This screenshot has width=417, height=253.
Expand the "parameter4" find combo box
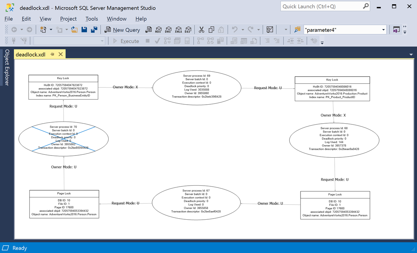pyautogui.click(x=383, y=30)
